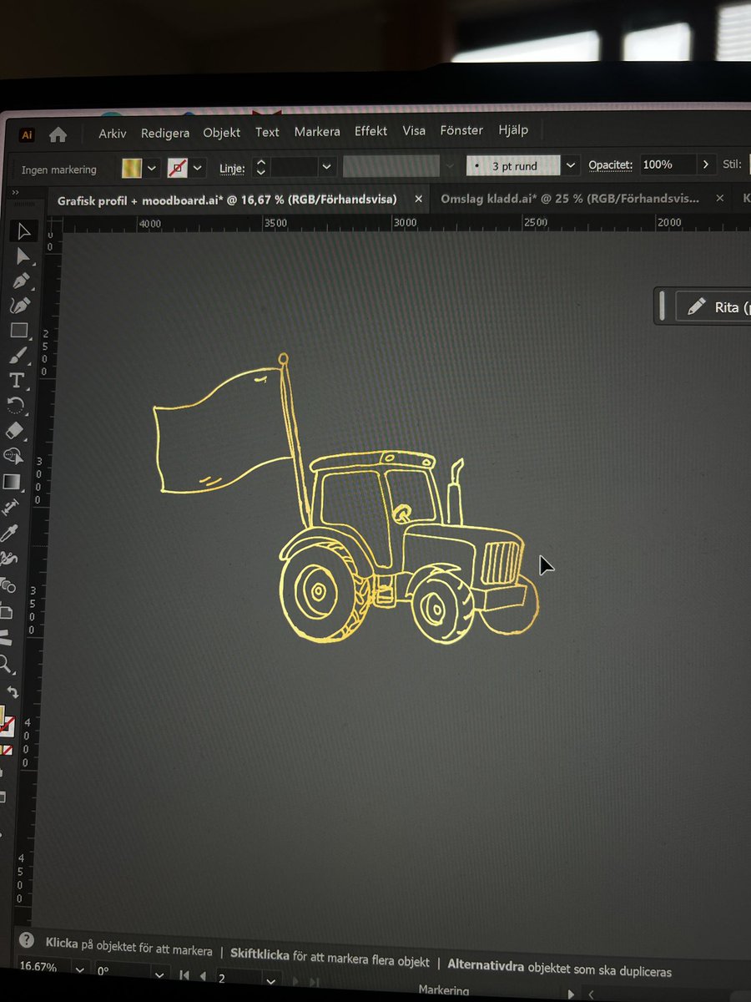The height and width of the screenshot is (1002, 751).
Task: Click the help question mark icon
Action: (x=27, y=940)
